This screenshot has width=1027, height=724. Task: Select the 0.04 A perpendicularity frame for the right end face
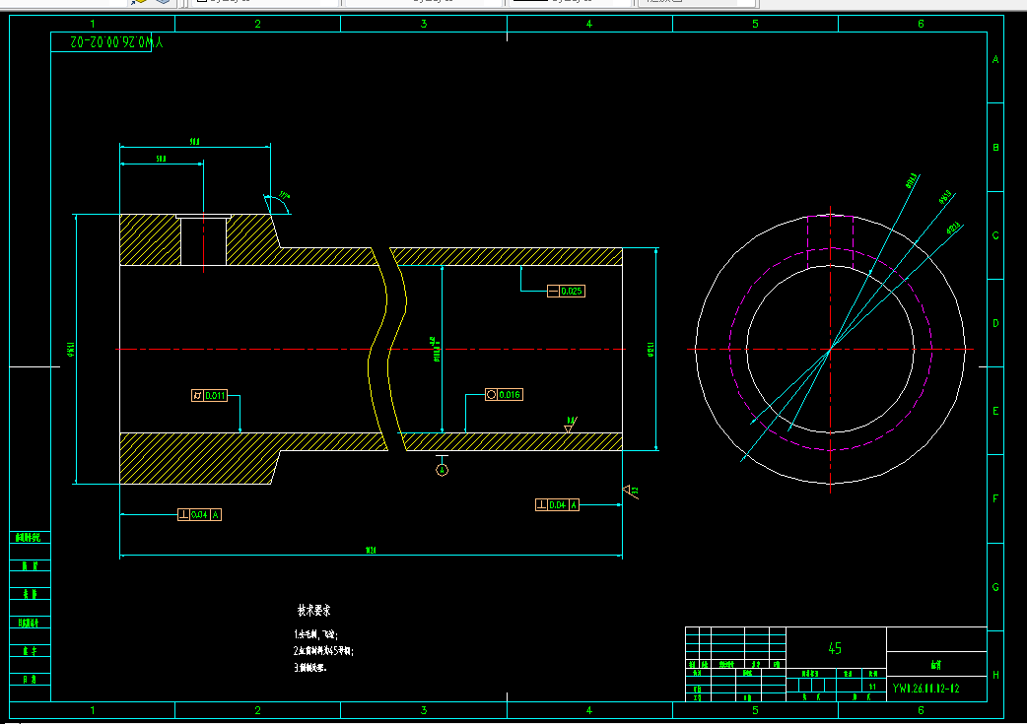558,504
